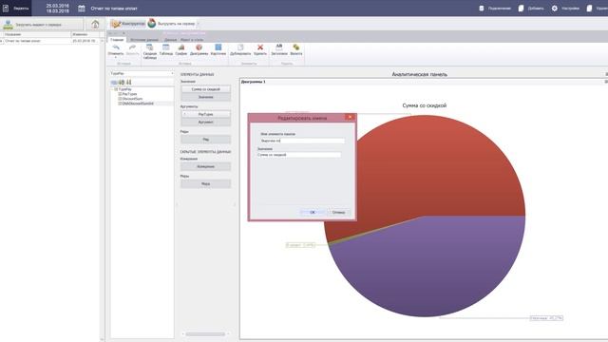
Task: Switch to the Главная ribbon tab
Action: (117, 40)
